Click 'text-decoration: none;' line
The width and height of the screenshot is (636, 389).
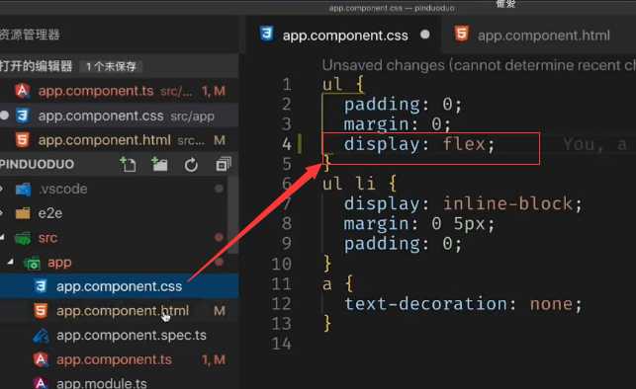463,304
